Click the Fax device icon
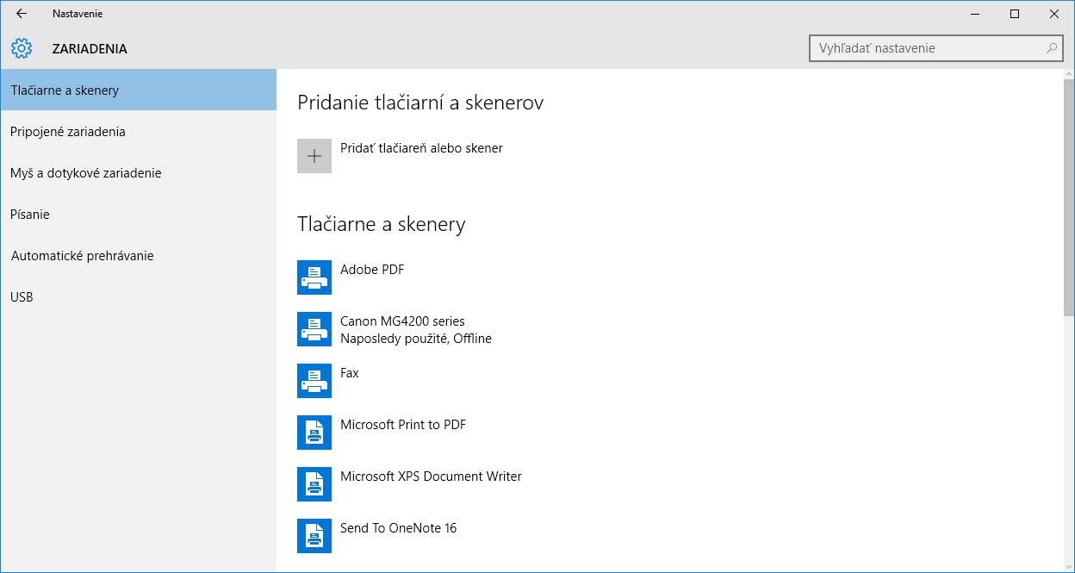The width and height of the screenshot is (1075, 573). pos(314,381)
